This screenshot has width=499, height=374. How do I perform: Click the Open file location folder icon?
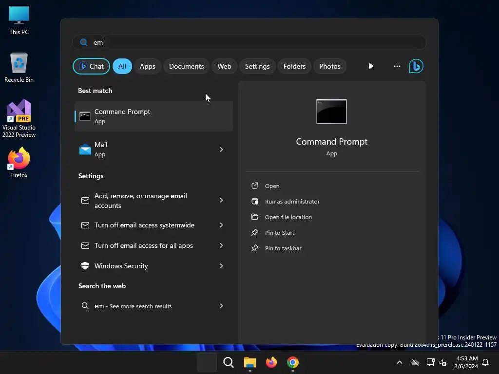pyautogui.click(x=255, y=217)
